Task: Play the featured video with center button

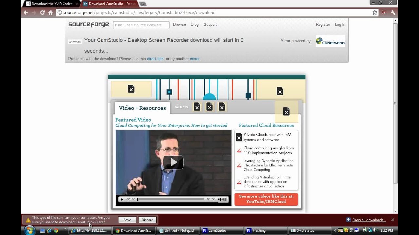Action: point(173,162)
